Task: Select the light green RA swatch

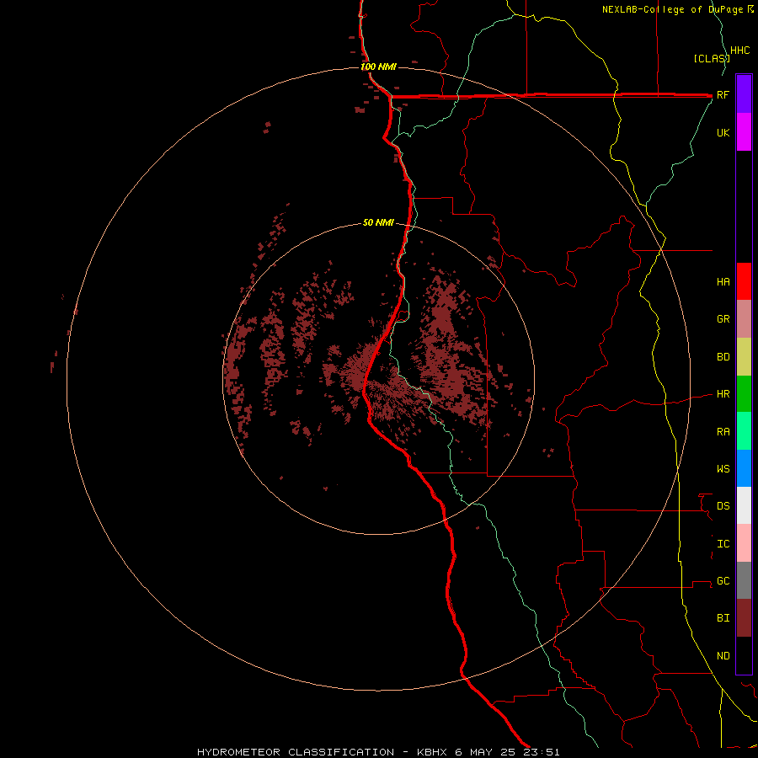Action: pos(744,431)
